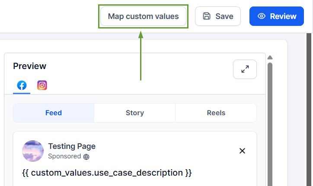Switch to the Story tab
The height and width of the screenshot is (186, 313).
135,113
